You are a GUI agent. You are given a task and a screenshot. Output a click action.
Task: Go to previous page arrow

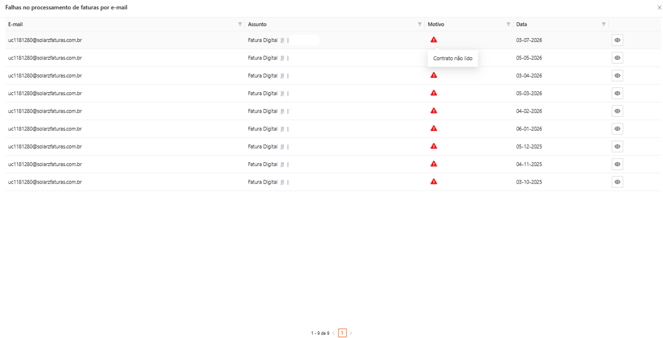click(x=334, y=333)
